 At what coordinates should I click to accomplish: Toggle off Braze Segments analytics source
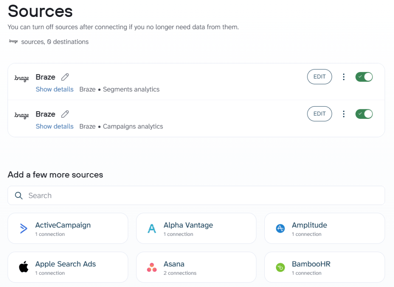click(x=364, y=77)
